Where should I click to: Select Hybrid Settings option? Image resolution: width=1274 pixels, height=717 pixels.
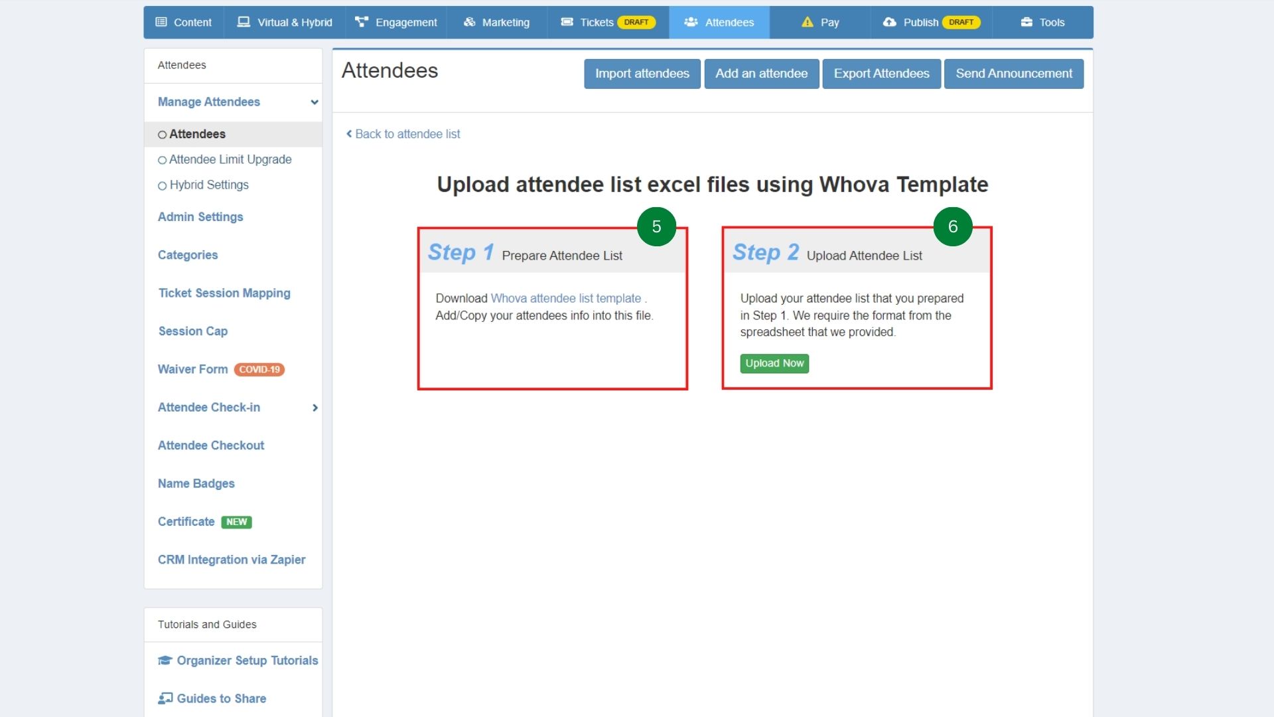[203, 185]
